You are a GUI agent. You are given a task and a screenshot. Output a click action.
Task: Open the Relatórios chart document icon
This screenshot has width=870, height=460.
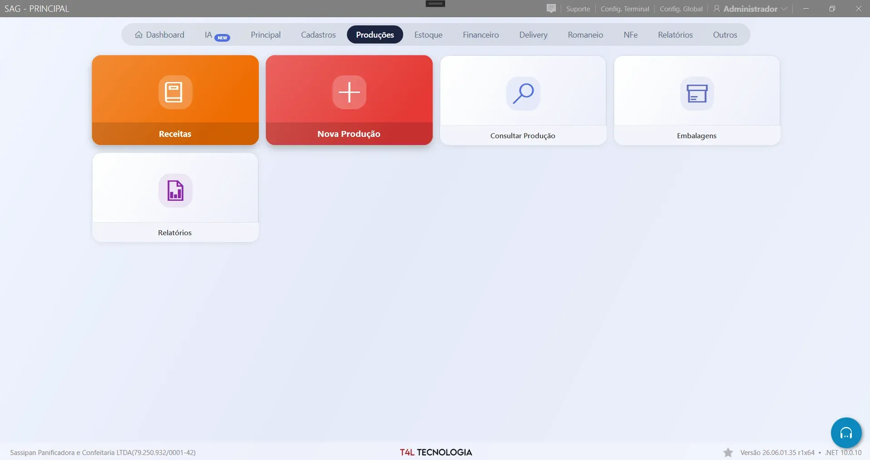tap(175, 190)
